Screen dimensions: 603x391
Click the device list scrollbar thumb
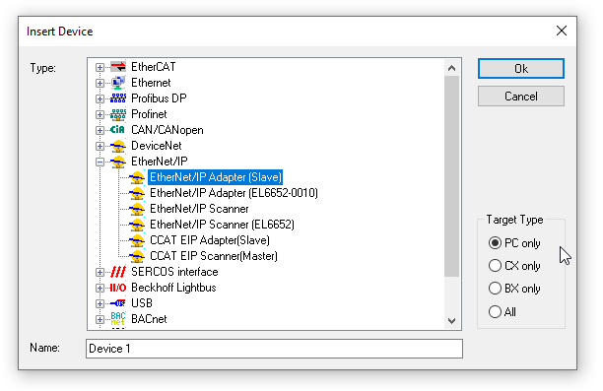coord(452,176)
